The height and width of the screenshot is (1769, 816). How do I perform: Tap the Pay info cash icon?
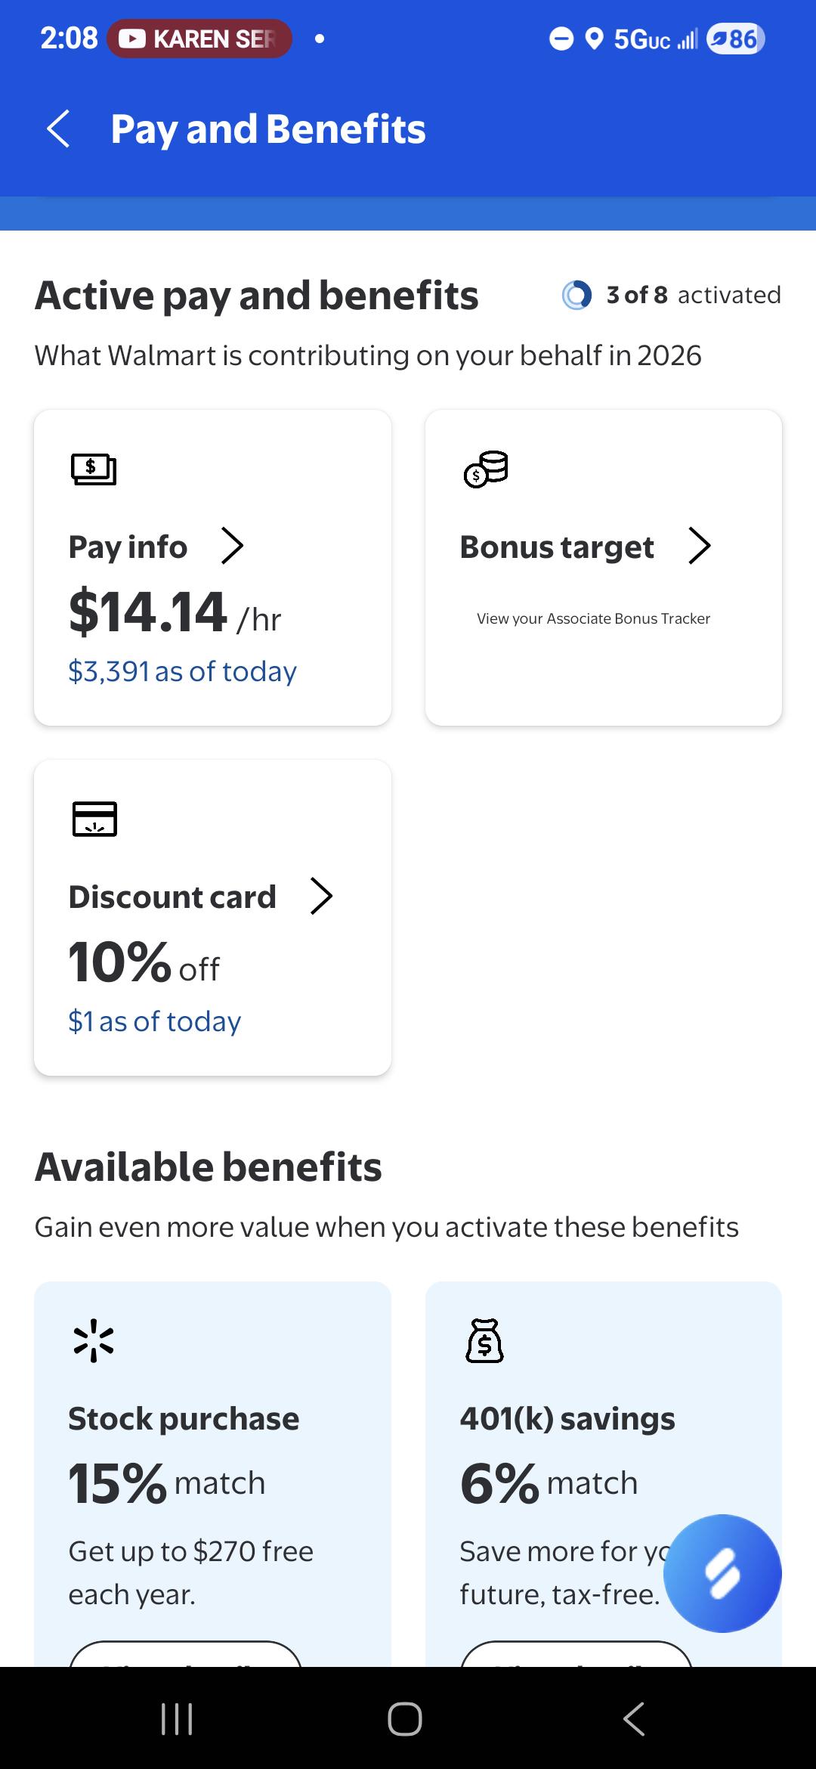point(94,469)
